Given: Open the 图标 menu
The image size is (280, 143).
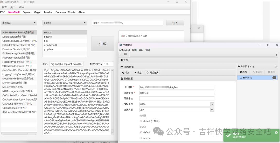Looking at the screenshot, I should pos(21,7).
